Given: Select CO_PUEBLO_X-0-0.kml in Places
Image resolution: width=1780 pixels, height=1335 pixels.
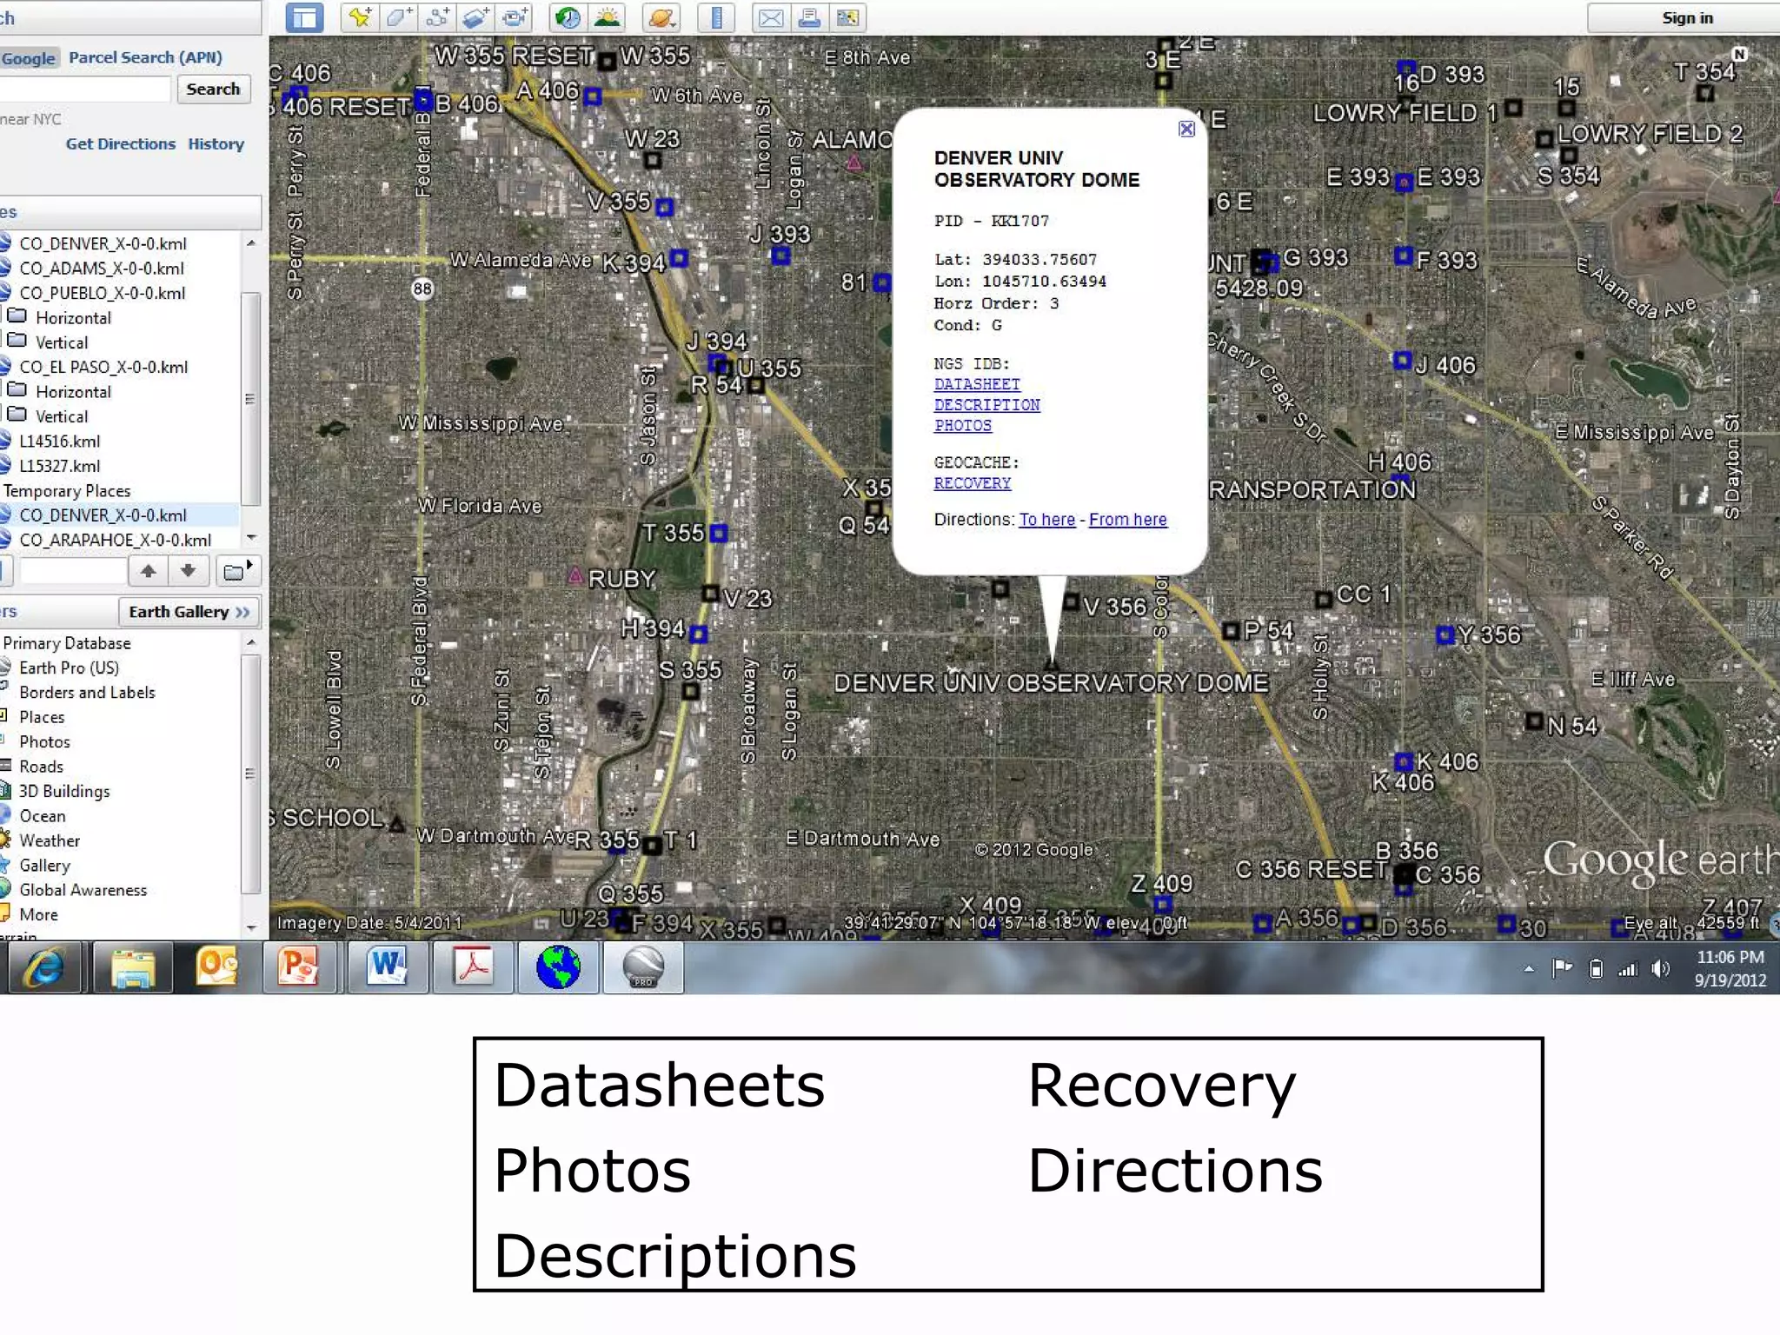Looking at the screenshot, I should [x=103, y=293].
